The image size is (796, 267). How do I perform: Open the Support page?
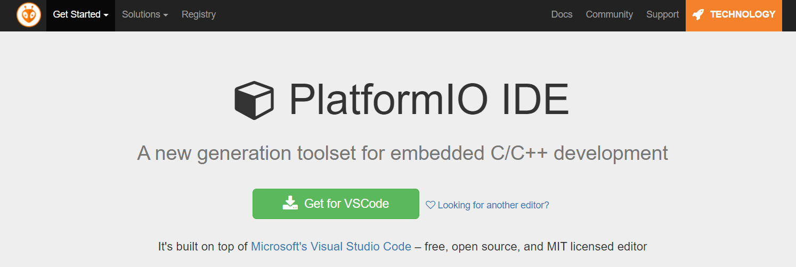662,15
